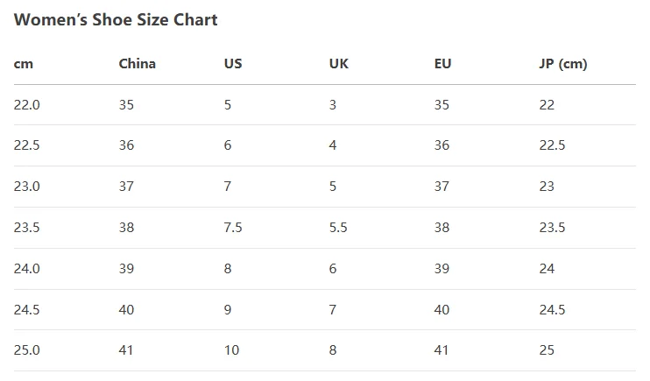Select the cm column header
This screenshot has width=650, height=381.
pos(24,64)
